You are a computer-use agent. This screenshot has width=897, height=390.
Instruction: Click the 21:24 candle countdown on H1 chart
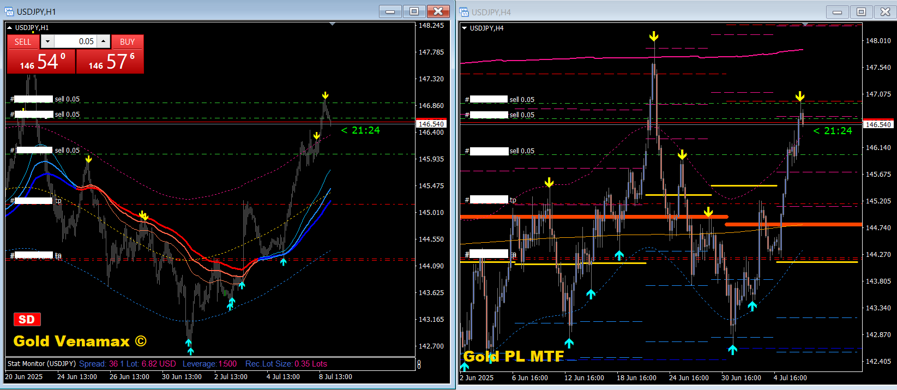coord(360,130)
